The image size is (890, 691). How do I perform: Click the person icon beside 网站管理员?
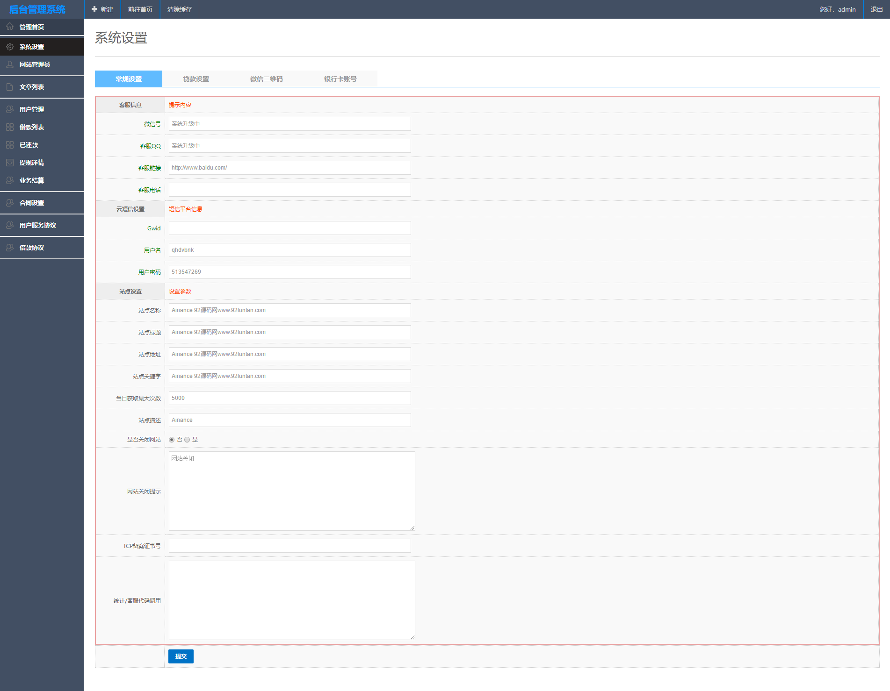tap(10, 64)
